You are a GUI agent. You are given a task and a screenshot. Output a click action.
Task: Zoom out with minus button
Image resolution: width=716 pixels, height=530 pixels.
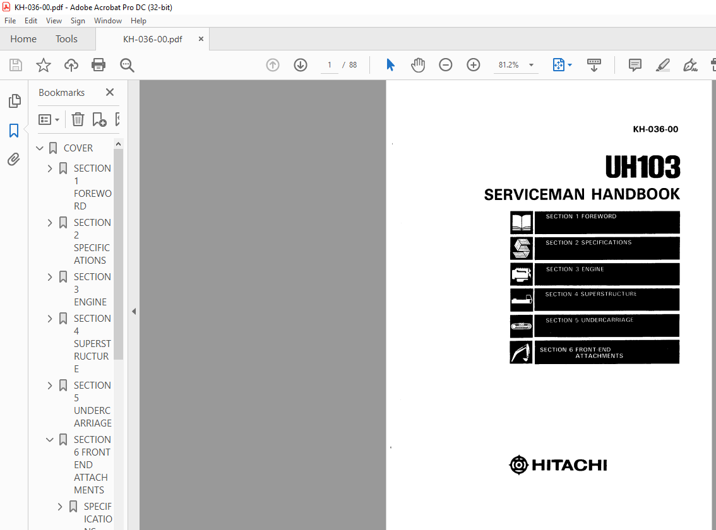click(x=446, y=65)
